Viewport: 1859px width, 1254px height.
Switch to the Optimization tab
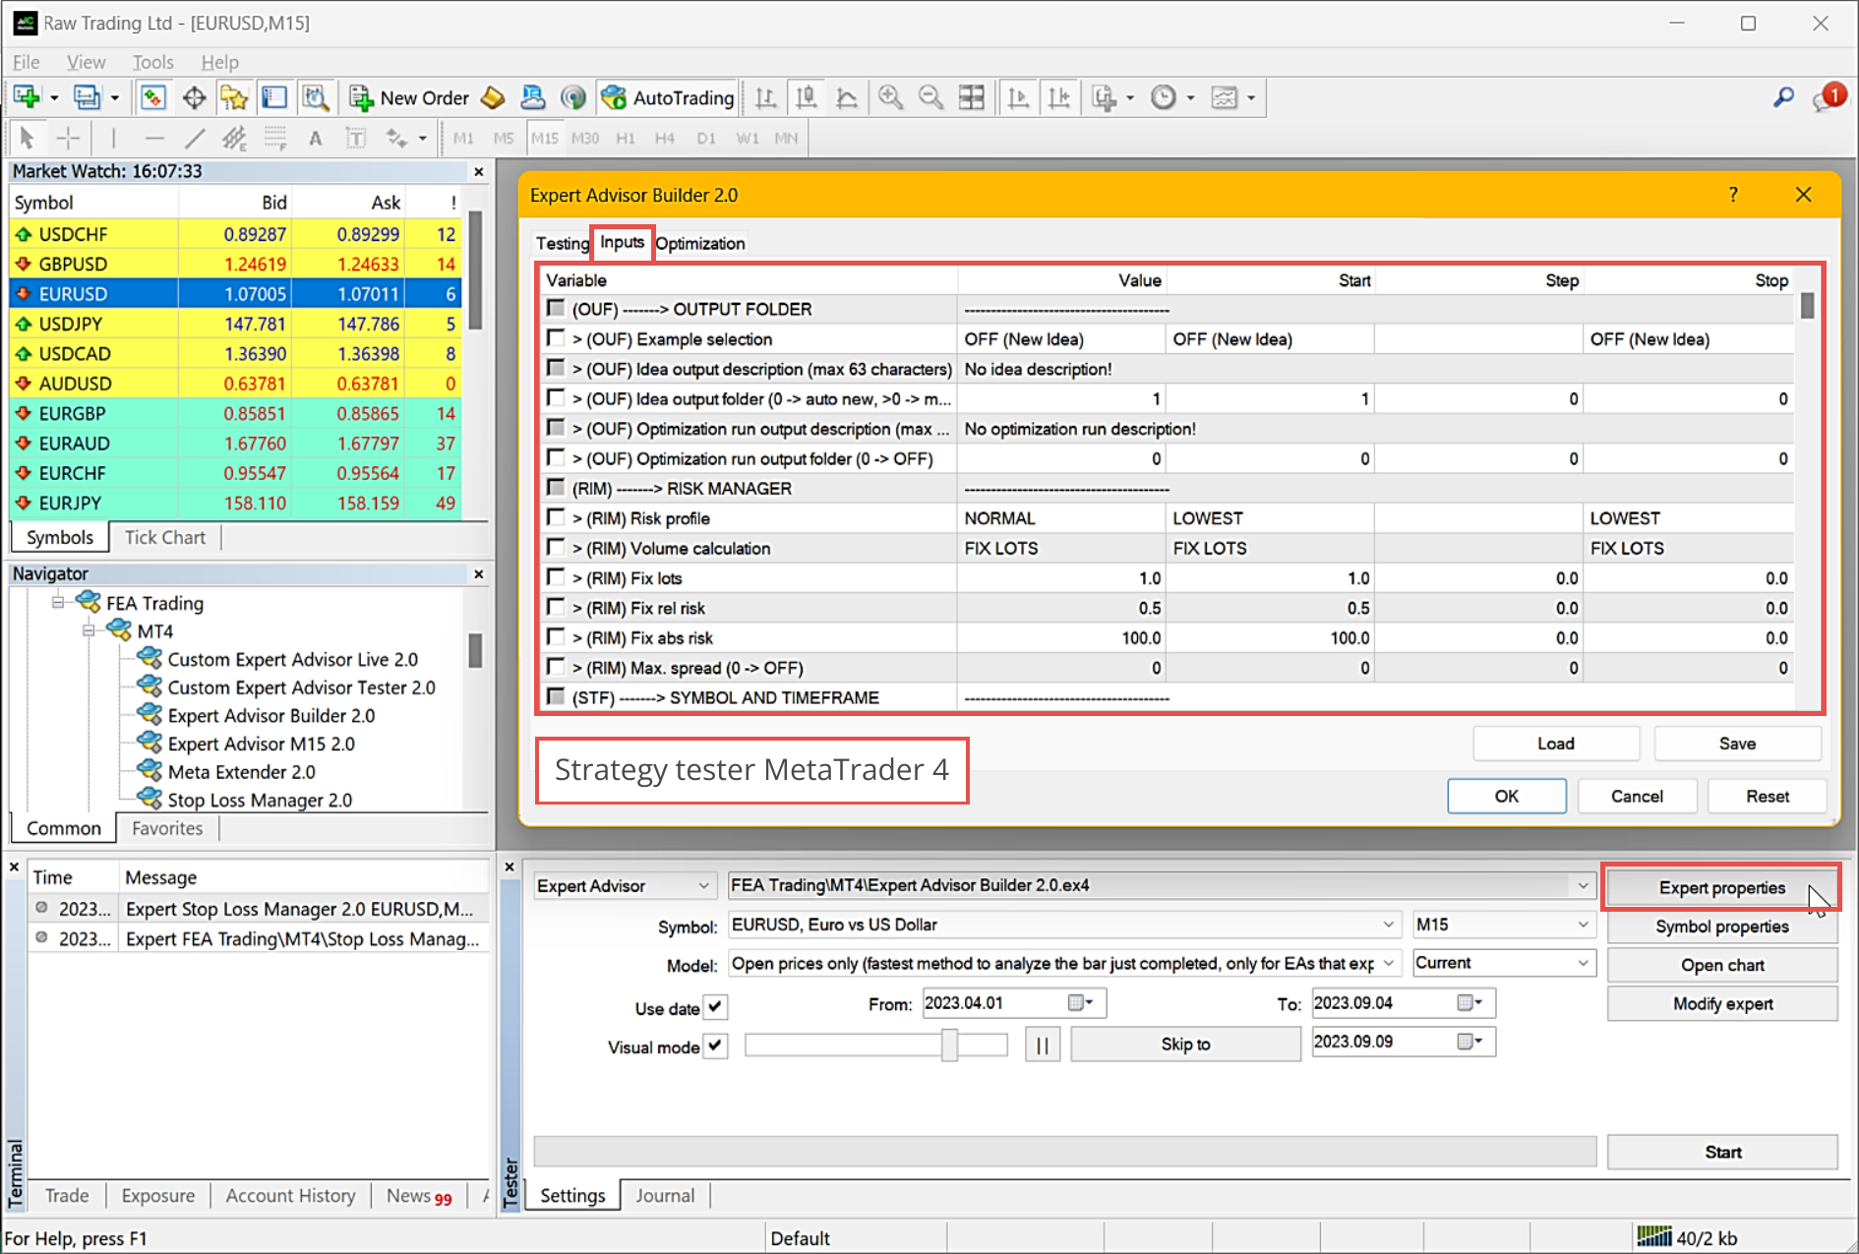click(700, 243)
